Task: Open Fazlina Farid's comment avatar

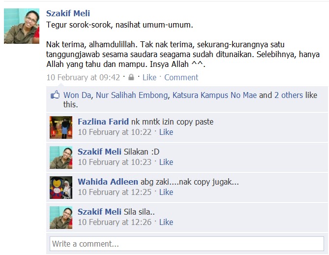Action: coord(61,127)
